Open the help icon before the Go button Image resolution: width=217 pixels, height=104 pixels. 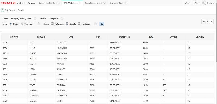(x=95, y=24)
